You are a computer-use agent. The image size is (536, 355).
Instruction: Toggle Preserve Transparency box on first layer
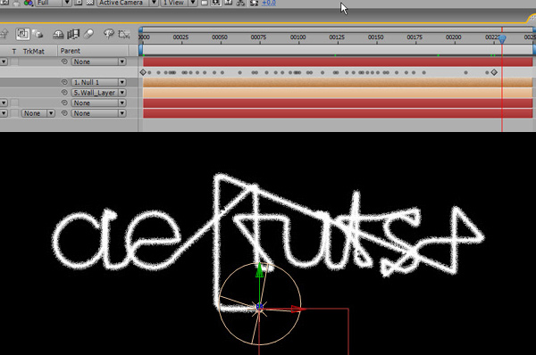[14, 62]
